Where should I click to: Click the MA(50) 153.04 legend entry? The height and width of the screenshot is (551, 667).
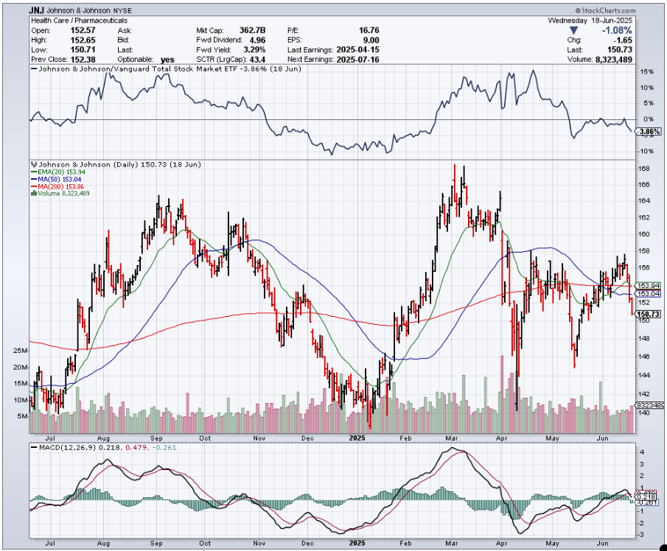click(x=56, y=180)
